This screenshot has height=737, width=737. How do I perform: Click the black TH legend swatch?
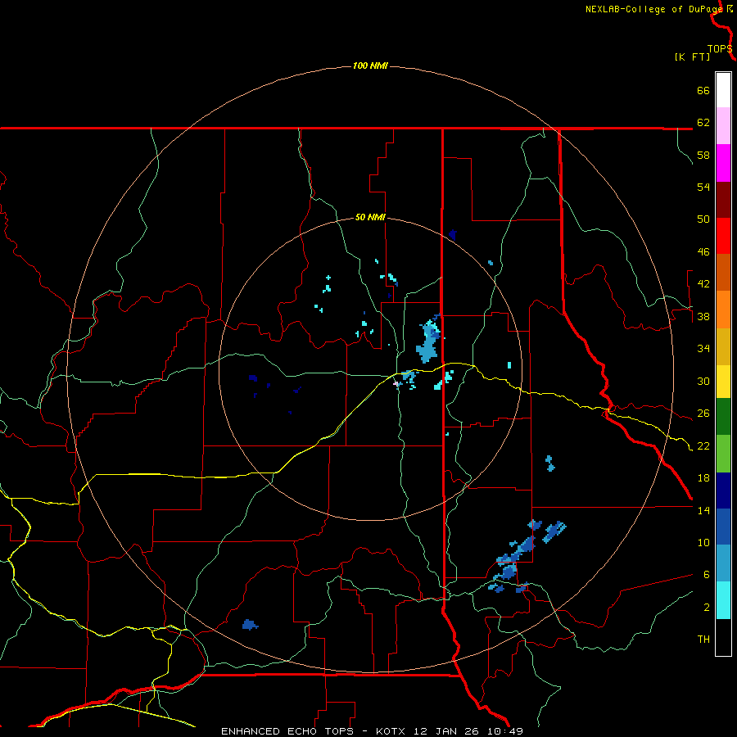tap(723, 637)
